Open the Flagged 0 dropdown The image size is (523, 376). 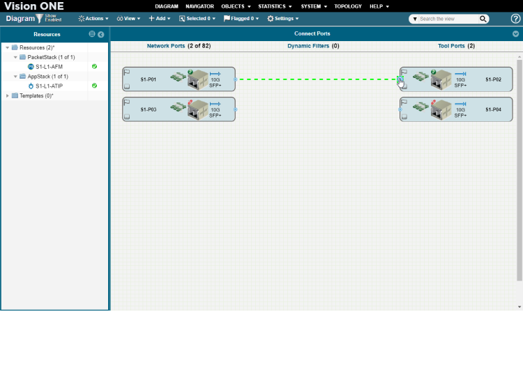[241, 19]
